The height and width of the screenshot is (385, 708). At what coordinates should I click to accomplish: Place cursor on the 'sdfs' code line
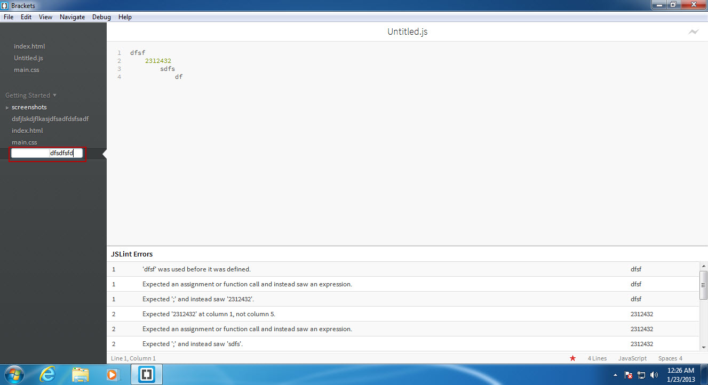tap(168, 69)
